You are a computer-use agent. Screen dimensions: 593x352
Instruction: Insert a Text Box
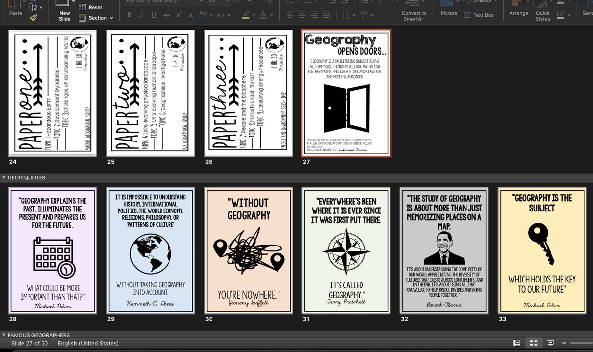(479, 15)
